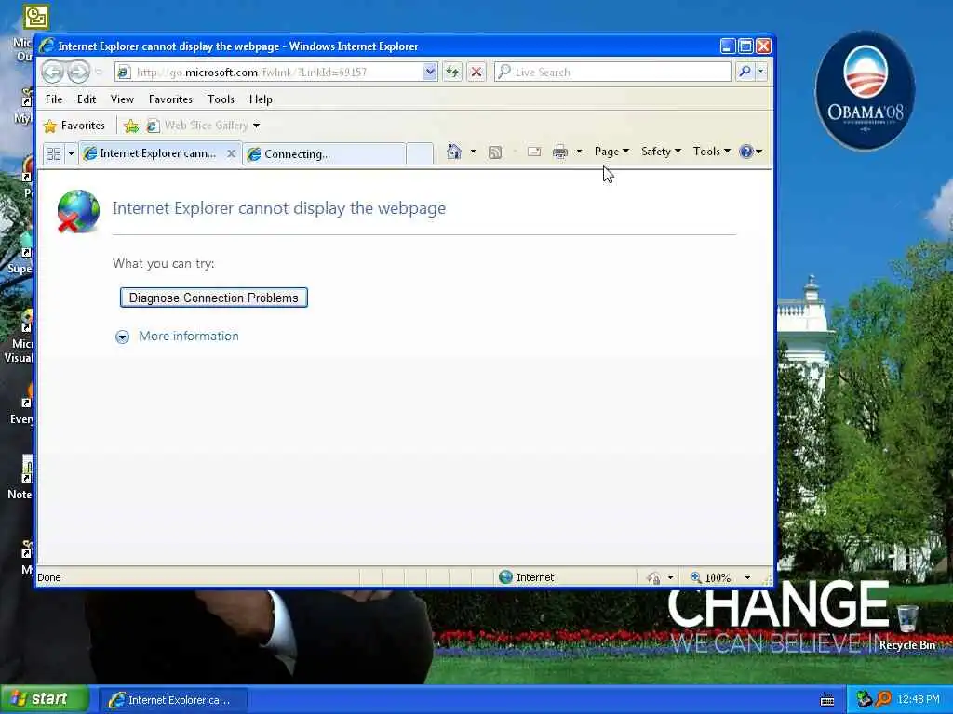Viewport: 953px width, 714px height.
Task: Open the Page command bar menu
Action: tap(611, 152)
